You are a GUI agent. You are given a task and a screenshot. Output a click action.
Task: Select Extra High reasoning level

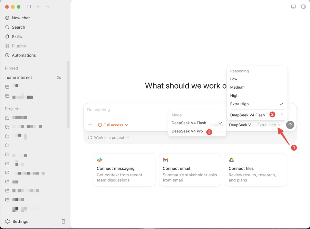[257, 104]
